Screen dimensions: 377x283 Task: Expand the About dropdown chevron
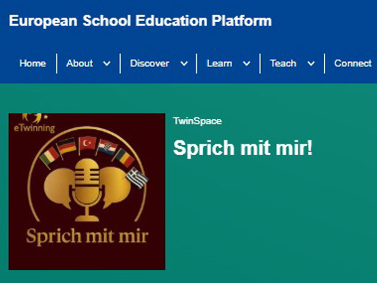pos(107,64)
